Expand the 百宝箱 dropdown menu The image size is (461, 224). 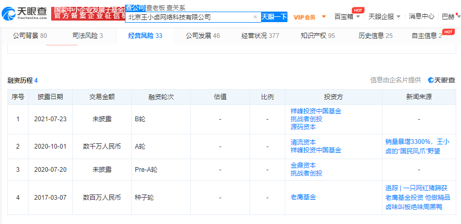coord(347,17)
